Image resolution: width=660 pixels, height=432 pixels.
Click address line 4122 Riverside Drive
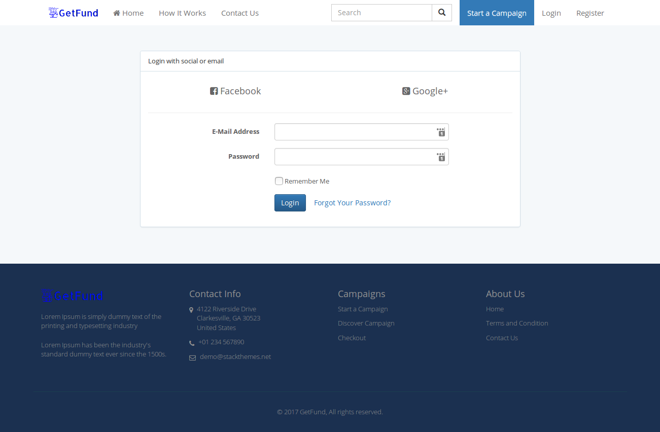click(226, 309)
